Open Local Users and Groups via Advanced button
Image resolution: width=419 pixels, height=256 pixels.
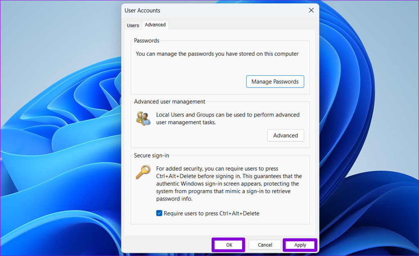click(x=285, y=135)
